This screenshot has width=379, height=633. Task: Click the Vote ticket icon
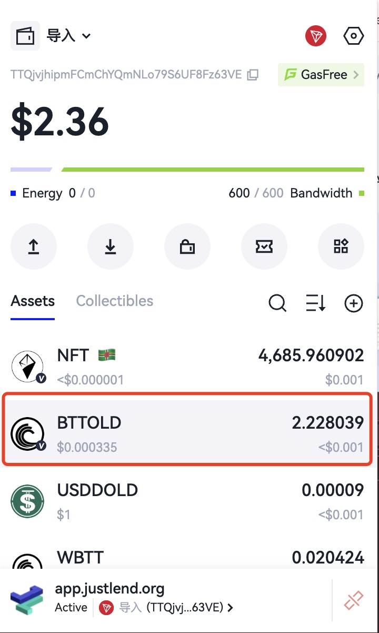click(x=264, y=246)
